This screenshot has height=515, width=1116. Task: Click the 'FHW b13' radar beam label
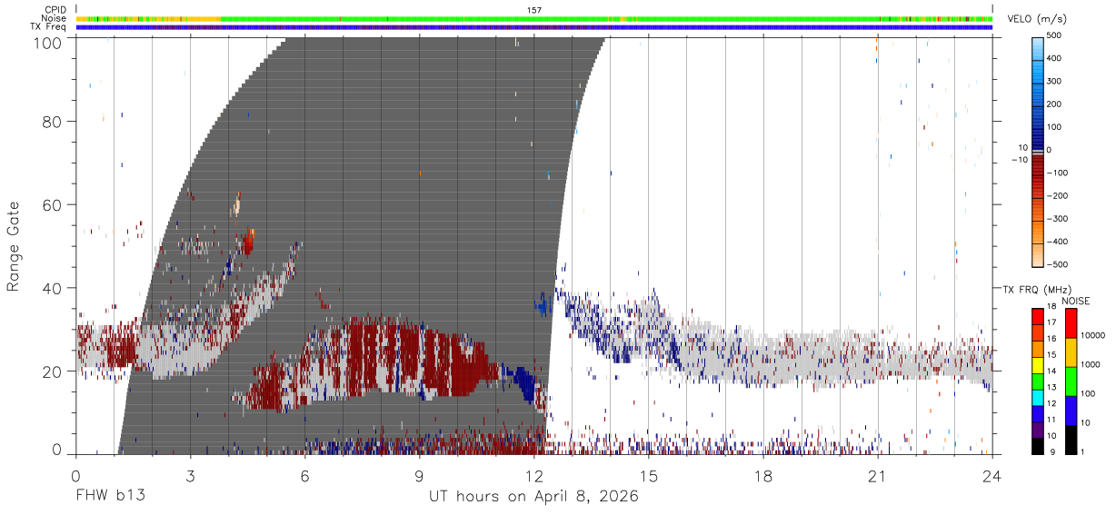pyautogui.click(x=110, y=497)
